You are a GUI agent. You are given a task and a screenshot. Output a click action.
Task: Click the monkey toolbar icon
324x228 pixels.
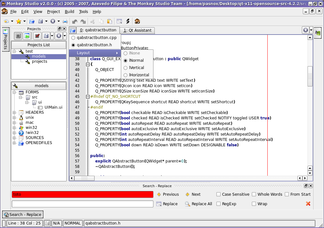click(x=137, y=21)
